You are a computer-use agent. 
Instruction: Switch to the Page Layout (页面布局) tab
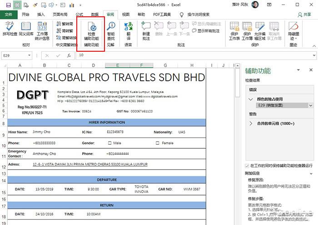60,15
